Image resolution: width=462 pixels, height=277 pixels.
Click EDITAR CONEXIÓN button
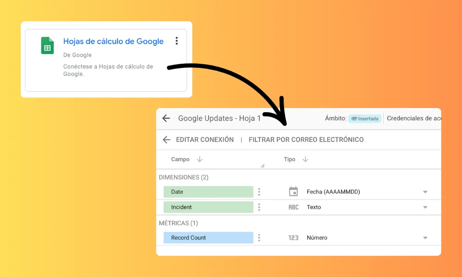[x=205, y=139]
